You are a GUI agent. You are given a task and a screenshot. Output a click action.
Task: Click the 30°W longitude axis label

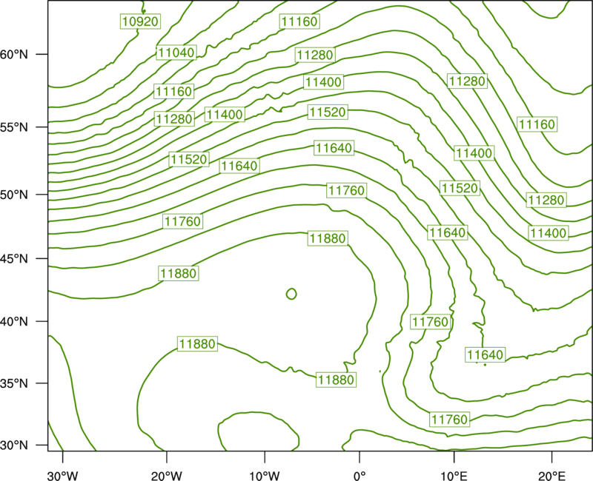[x=63, y=476]
